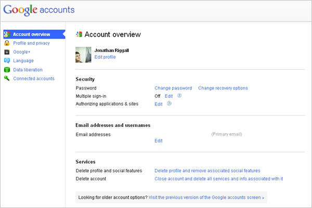Click help icon beside Authorizing applications Edit
The height and width of the screenshot is (208, 312).
point(169,104)
